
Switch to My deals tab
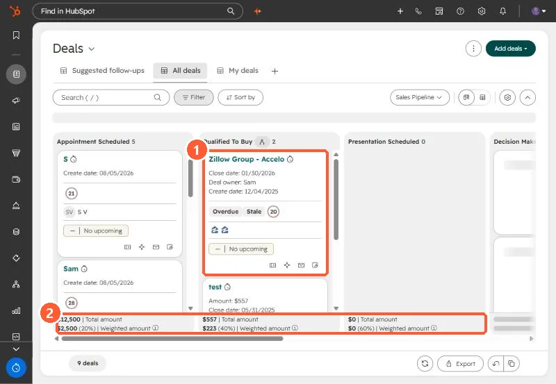pos(238,71)
